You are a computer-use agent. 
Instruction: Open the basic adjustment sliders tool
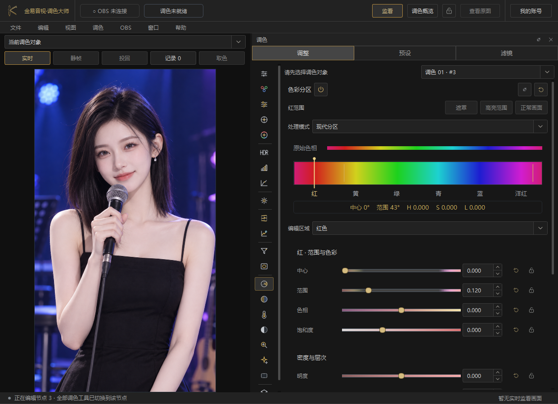264,74
